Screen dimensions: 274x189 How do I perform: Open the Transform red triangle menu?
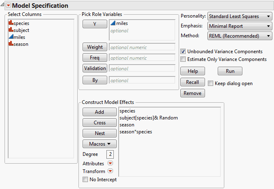[x=110, y=171]
